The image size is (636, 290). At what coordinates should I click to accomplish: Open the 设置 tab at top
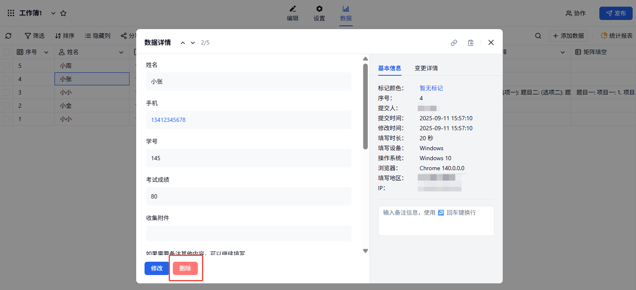pos(319,13)
